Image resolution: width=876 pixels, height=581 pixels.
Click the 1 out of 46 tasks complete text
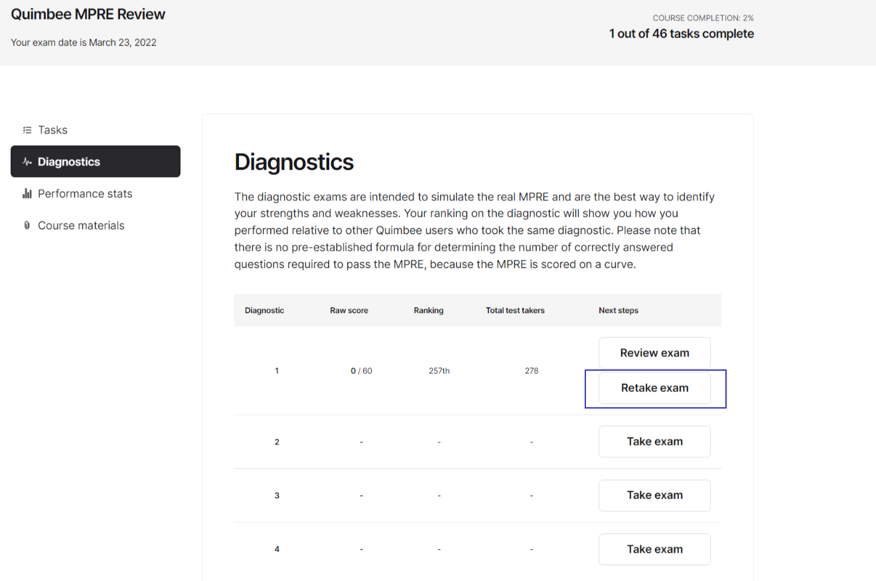coord(682,34)
